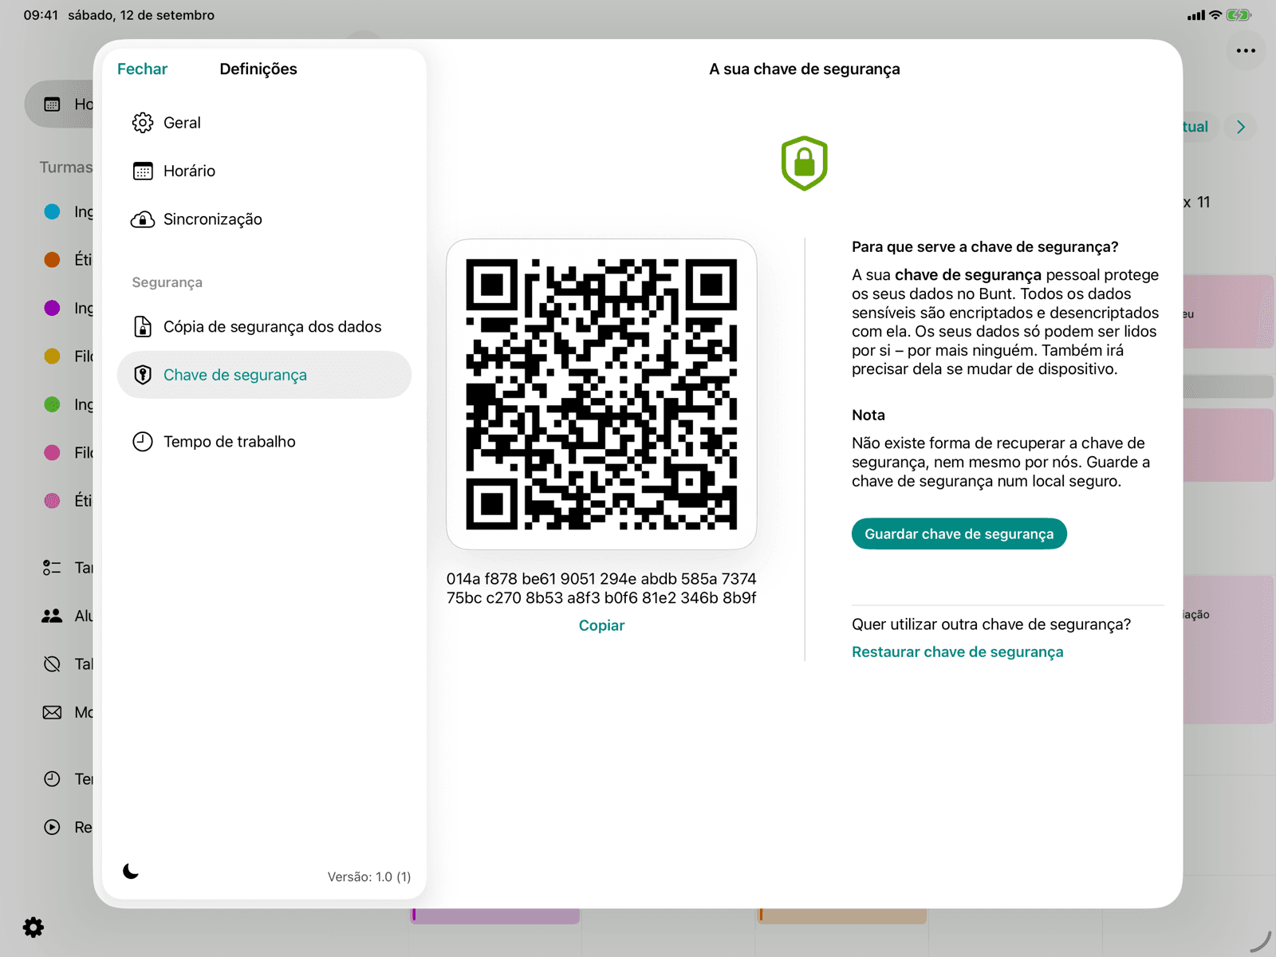Viewport: 1276px width, 957px height.
Task: Select the orange class dot in the sidebar
Action: coord(52,259)
